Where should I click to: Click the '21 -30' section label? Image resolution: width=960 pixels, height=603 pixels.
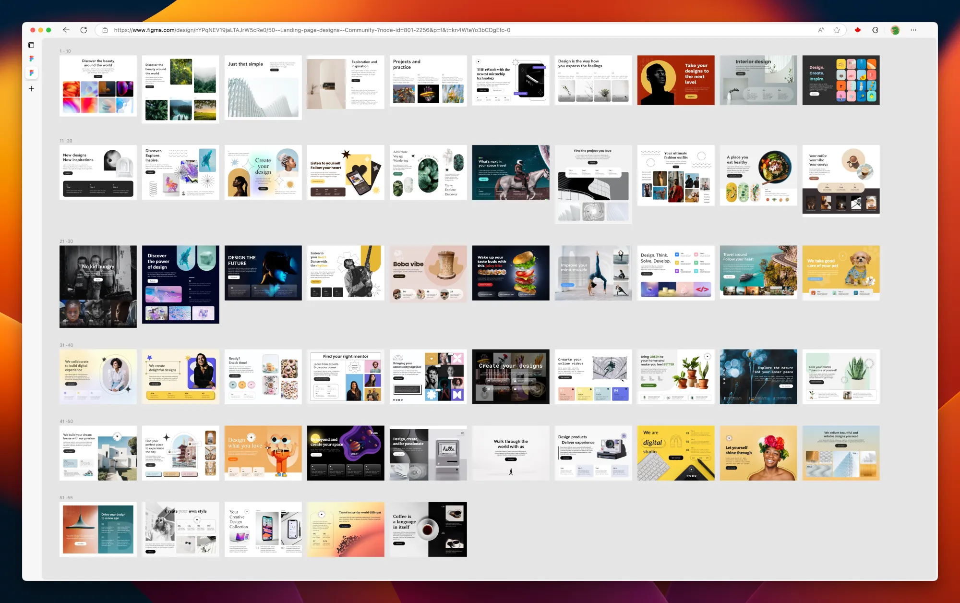coord(66,241)
